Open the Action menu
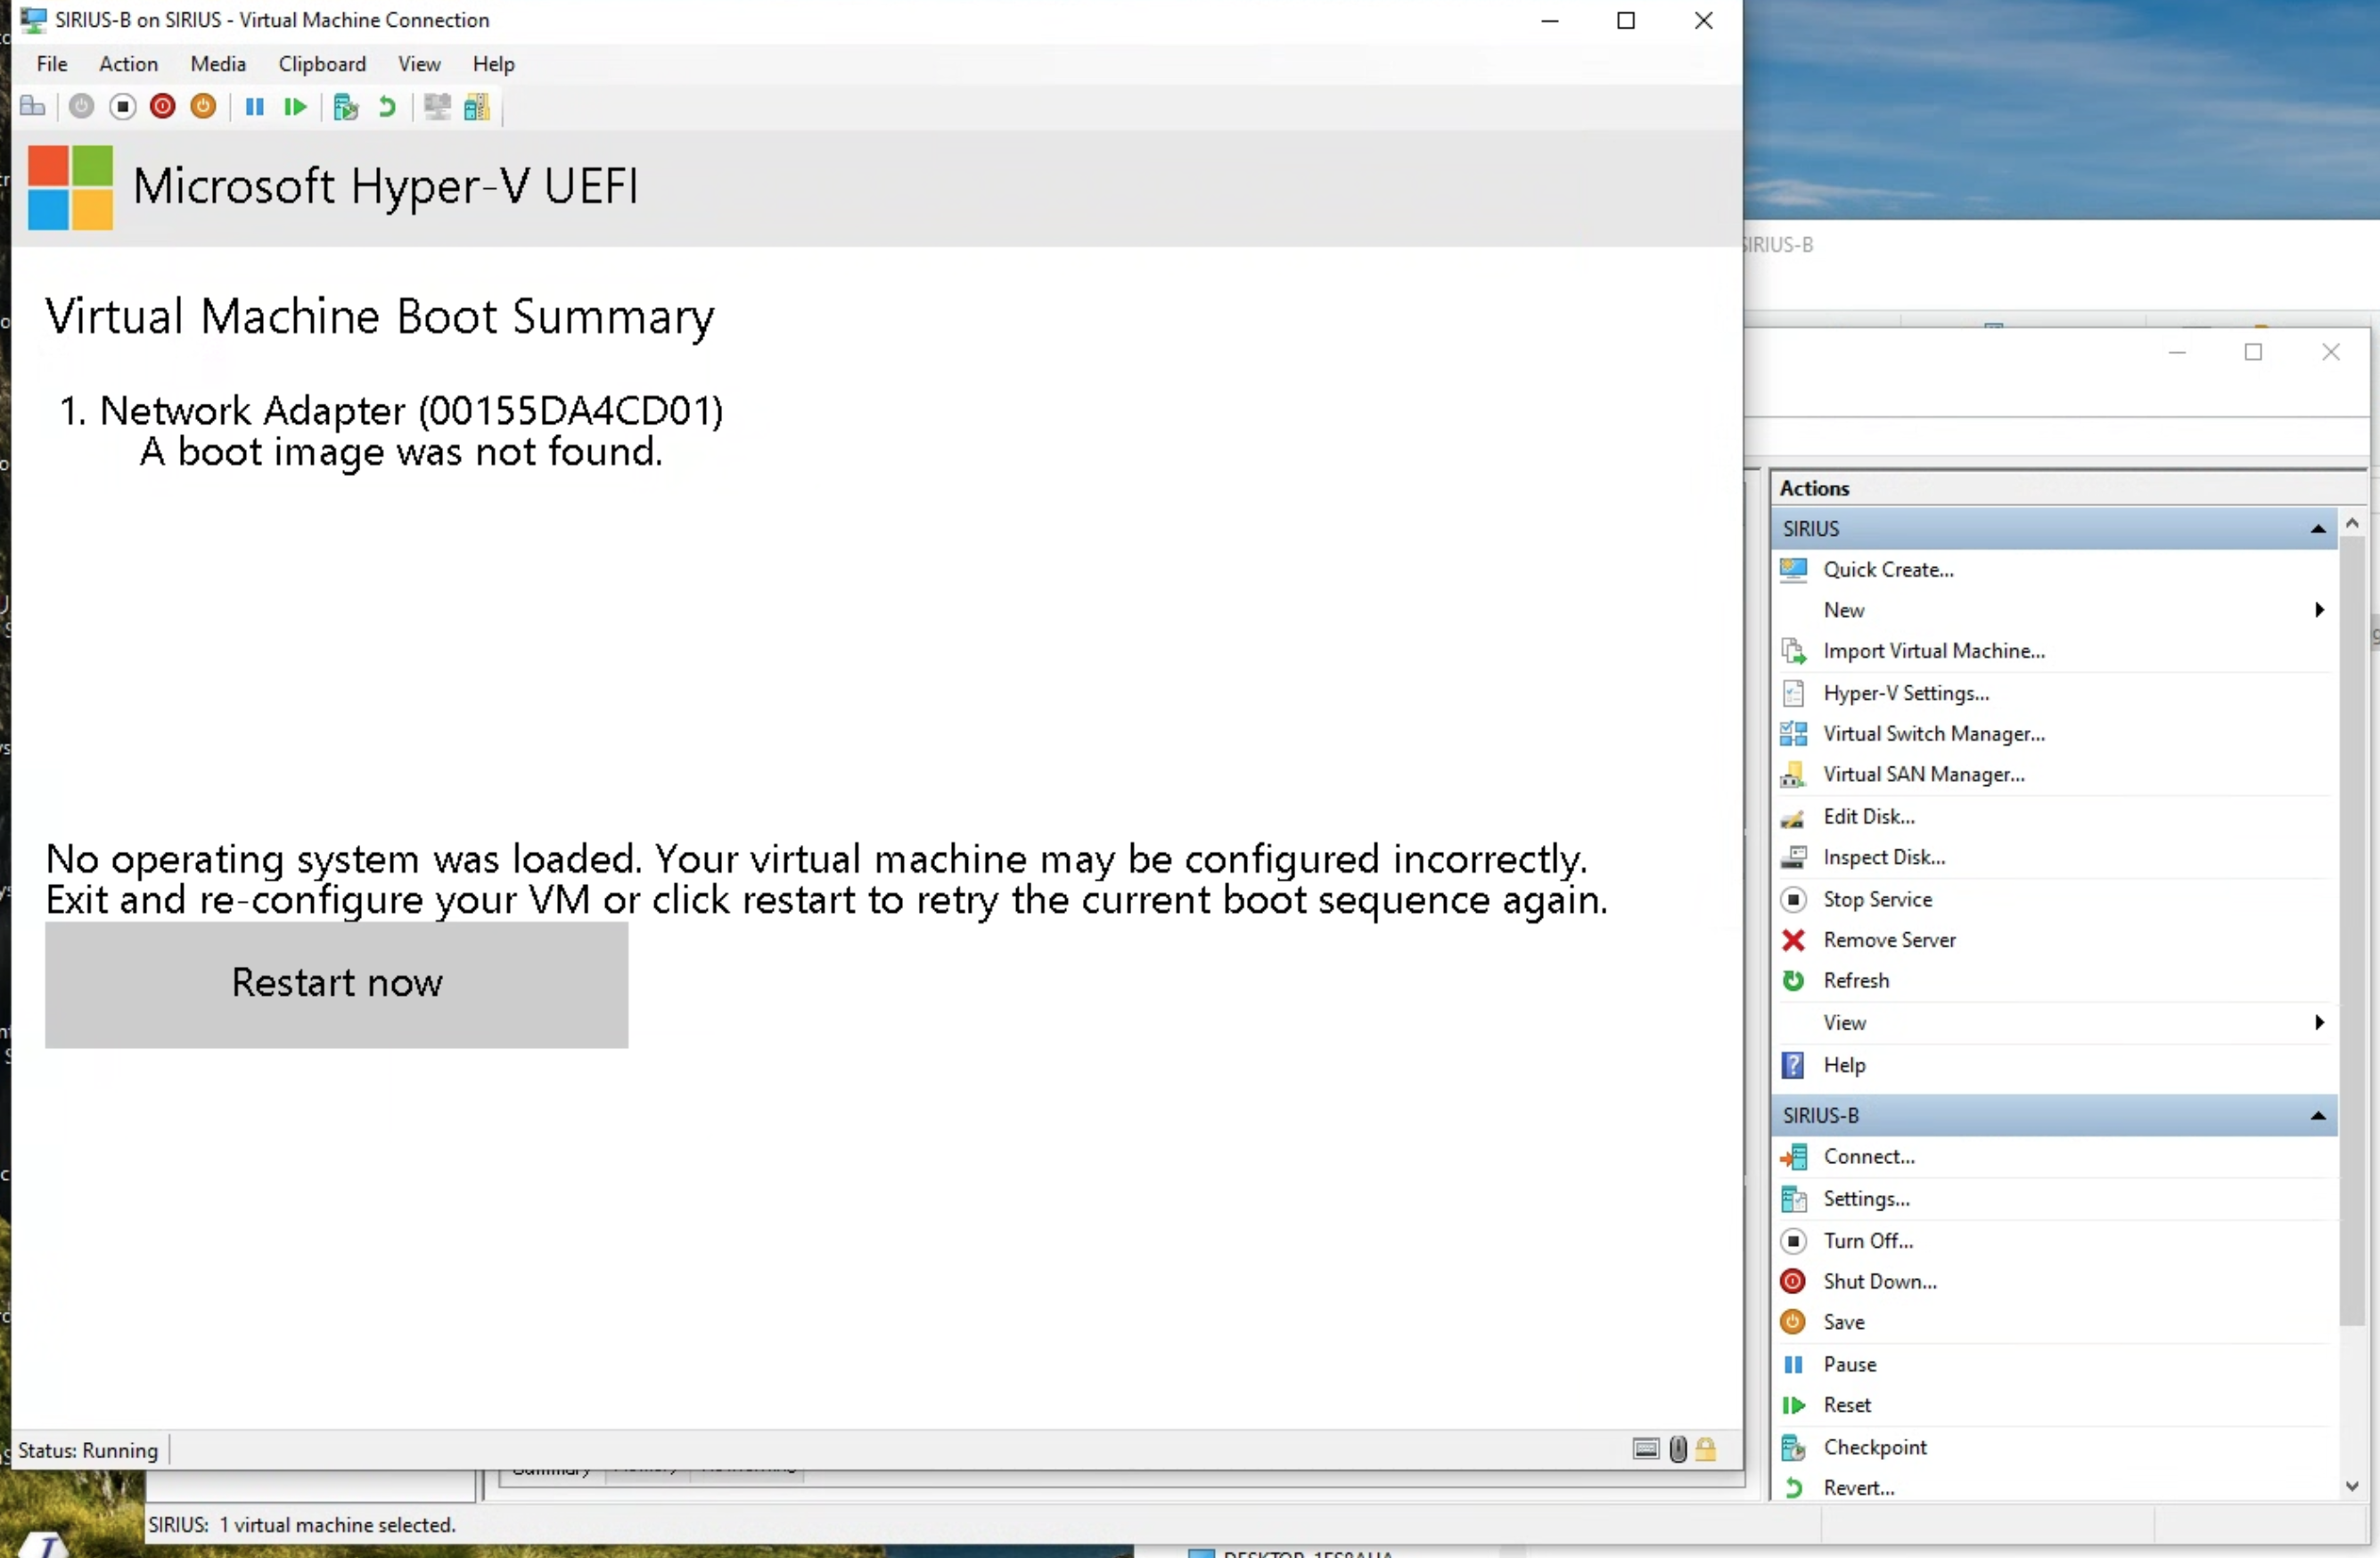This screenshot has height=1558, width=2380. (x=128, y=64)
